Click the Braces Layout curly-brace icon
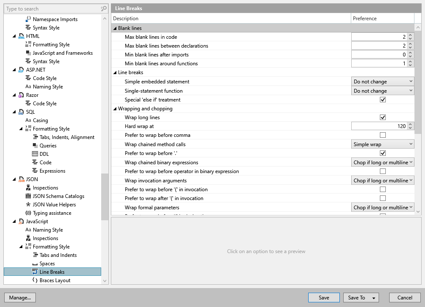Screen dimensions: 425x307 35,280
